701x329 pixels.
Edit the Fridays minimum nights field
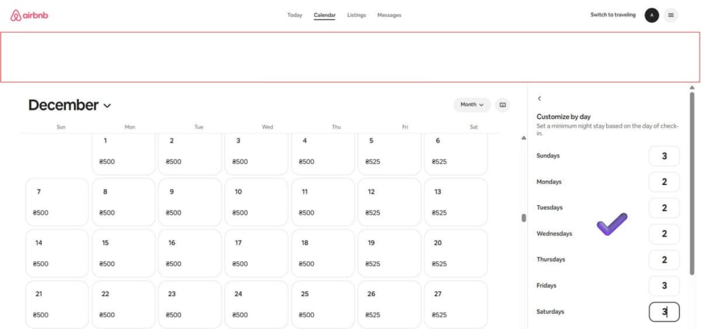coord(664,285)
